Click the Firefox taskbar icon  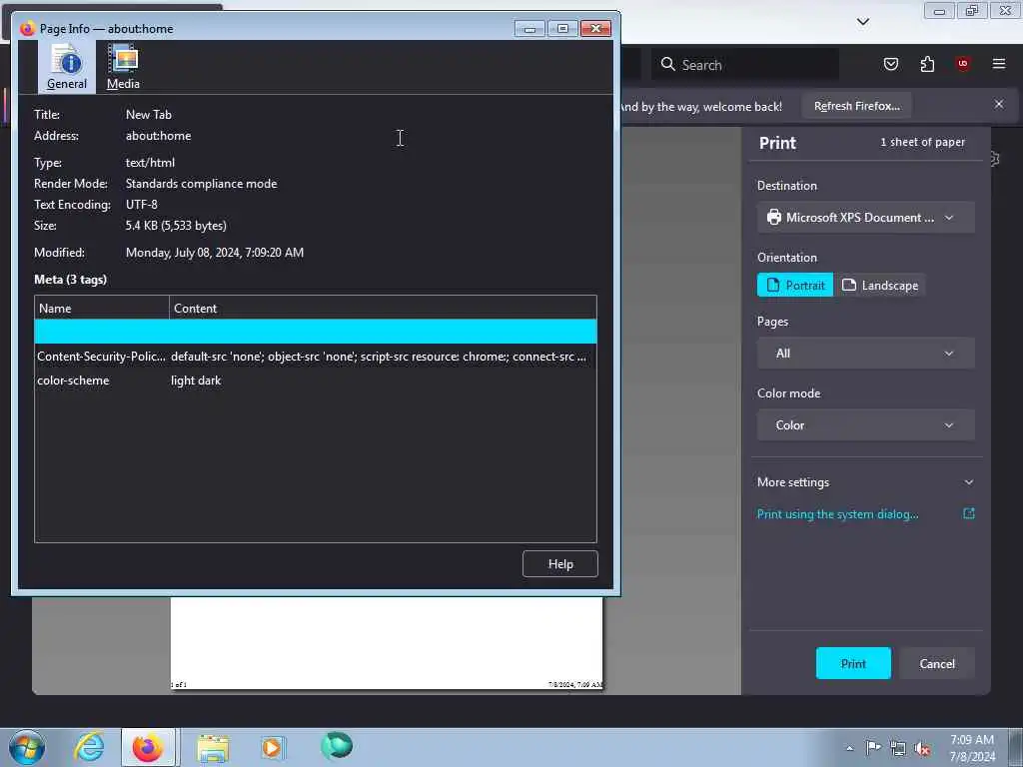tap(148, 747)
